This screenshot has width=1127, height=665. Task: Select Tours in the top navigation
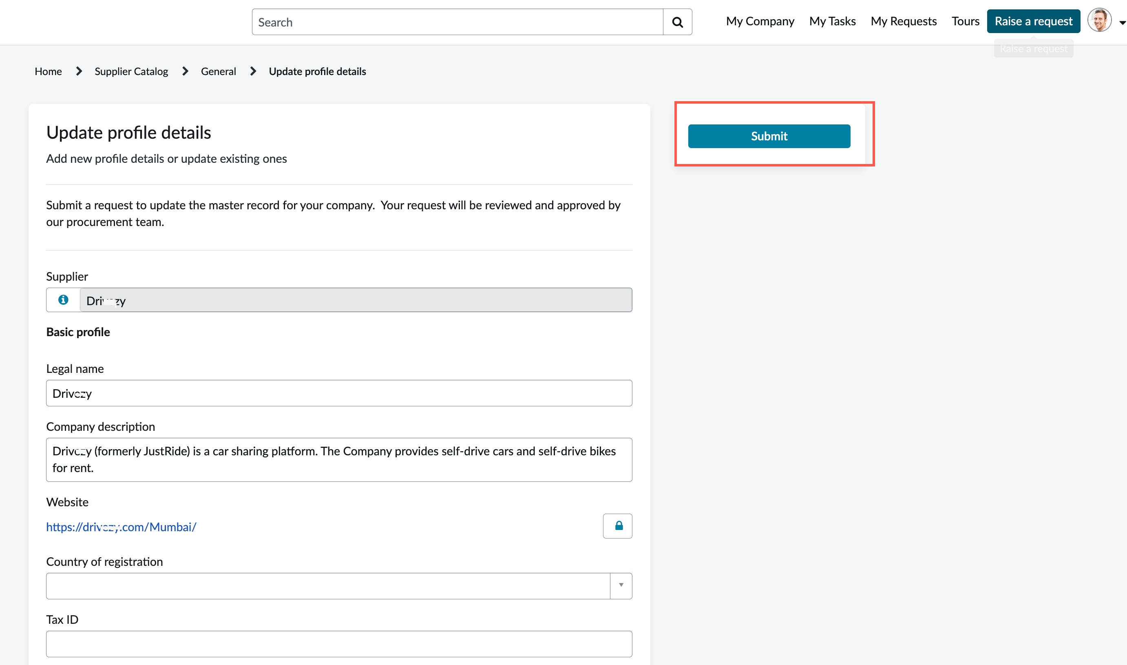pyautogui.click(x=965, y=21)
